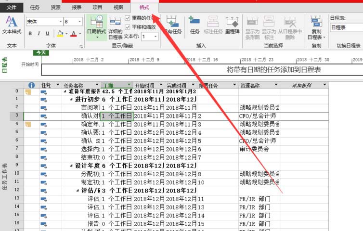Open the font name 宋体 dropdown

tap(61, 22)
